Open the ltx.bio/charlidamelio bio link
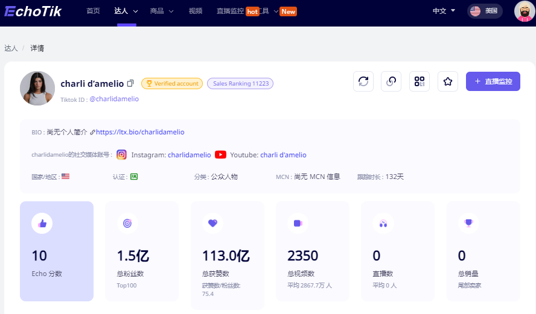536x314 pixels. click(x=139, y=132)
